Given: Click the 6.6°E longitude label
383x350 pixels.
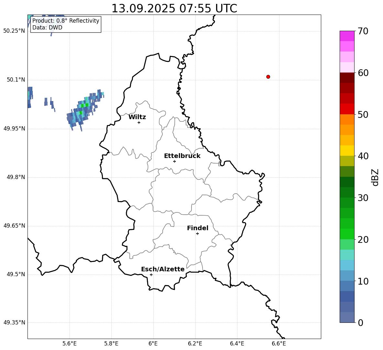Looking at the screenshot, I should (x=279, y=344).
